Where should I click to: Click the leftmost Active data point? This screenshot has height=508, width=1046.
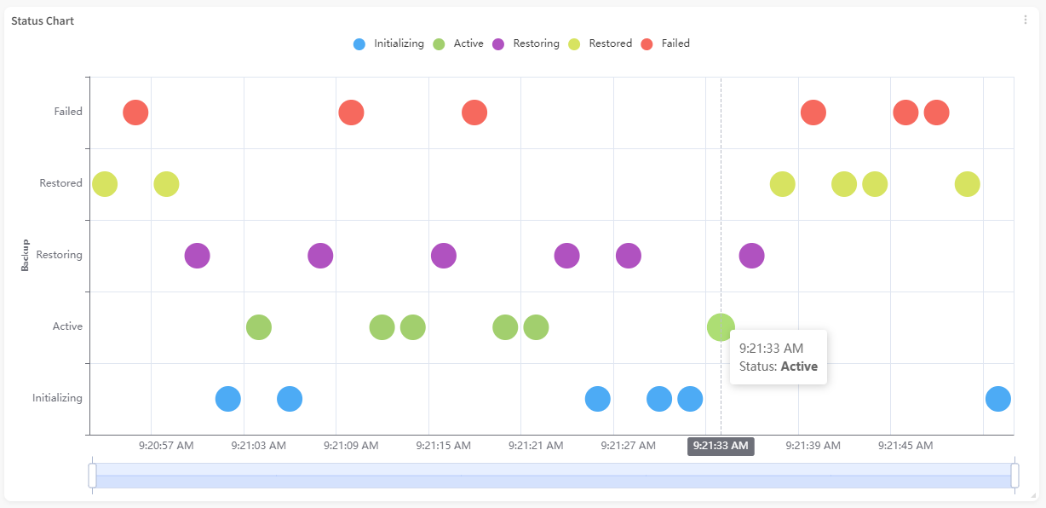coord(259,326)
